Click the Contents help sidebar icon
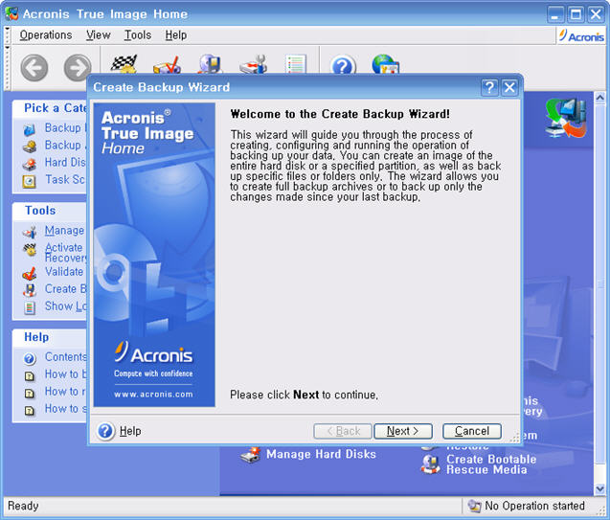The height and width of the screenshot is (520, 610). click(x=30, y=358)
